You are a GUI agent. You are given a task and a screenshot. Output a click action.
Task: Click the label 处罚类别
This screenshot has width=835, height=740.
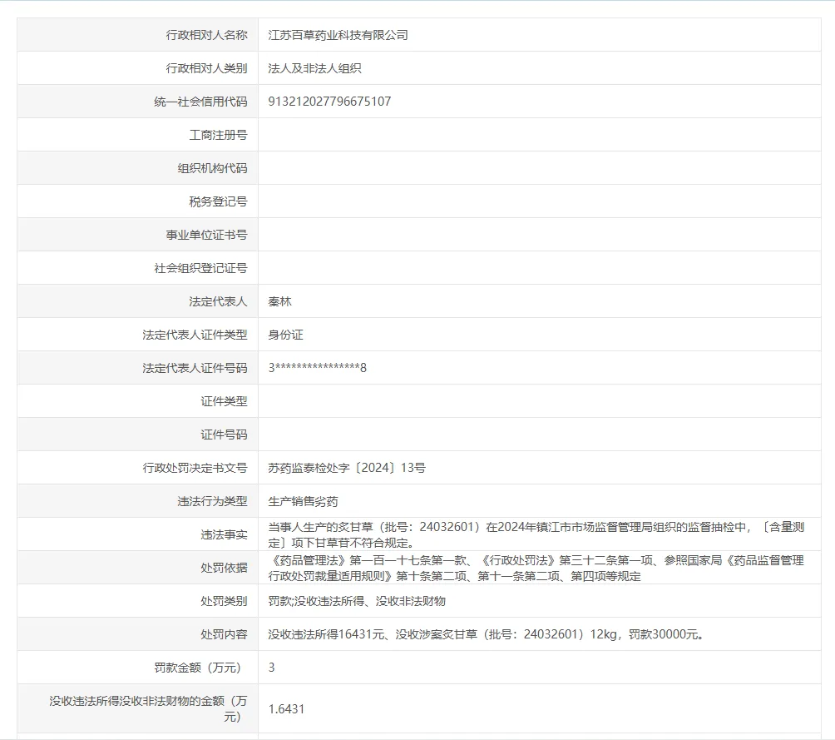point(225,601)
